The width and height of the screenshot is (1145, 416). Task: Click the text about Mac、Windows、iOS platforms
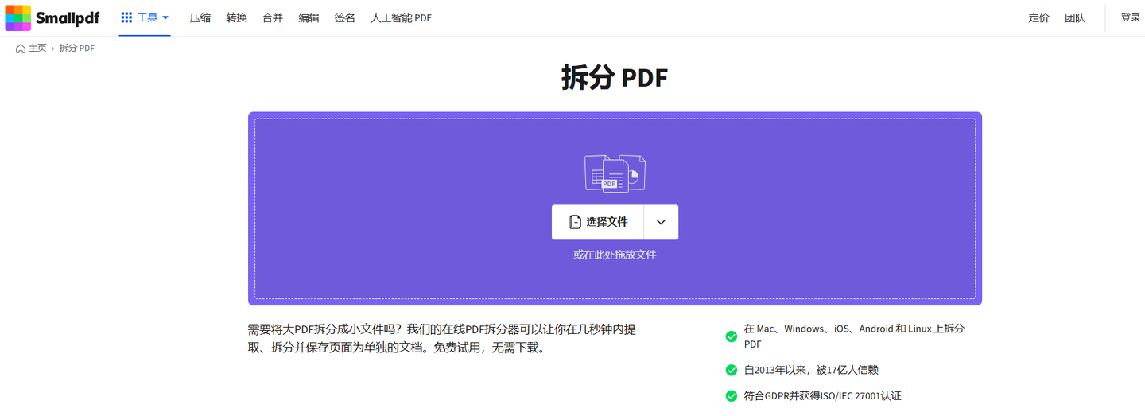pyautogui.click(x=854, y=336)
